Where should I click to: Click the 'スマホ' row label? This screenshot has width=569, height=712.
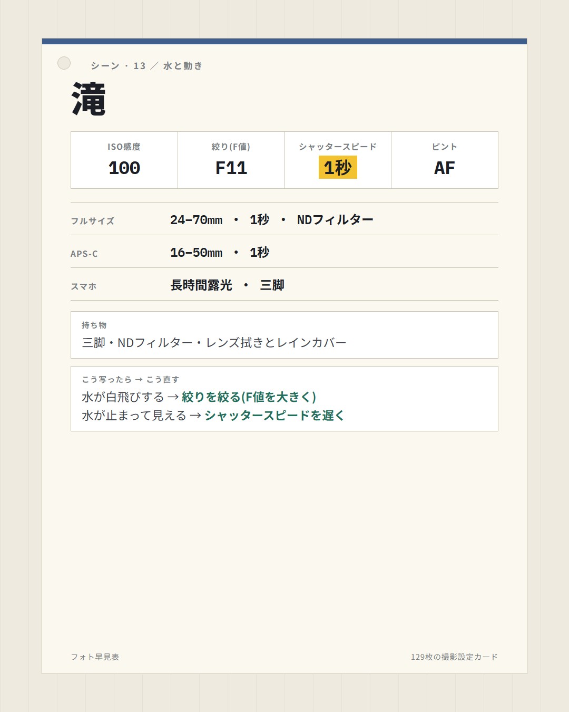84,286
